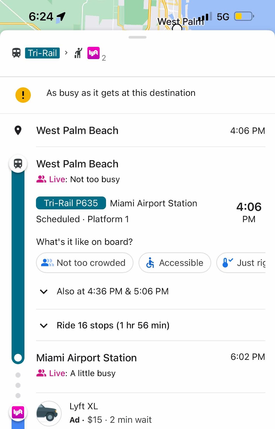The width and height of the screenshot is (275, 429).
Task: Open the Tri-Rail P635 train badge
Action: (x=71, y=203)
